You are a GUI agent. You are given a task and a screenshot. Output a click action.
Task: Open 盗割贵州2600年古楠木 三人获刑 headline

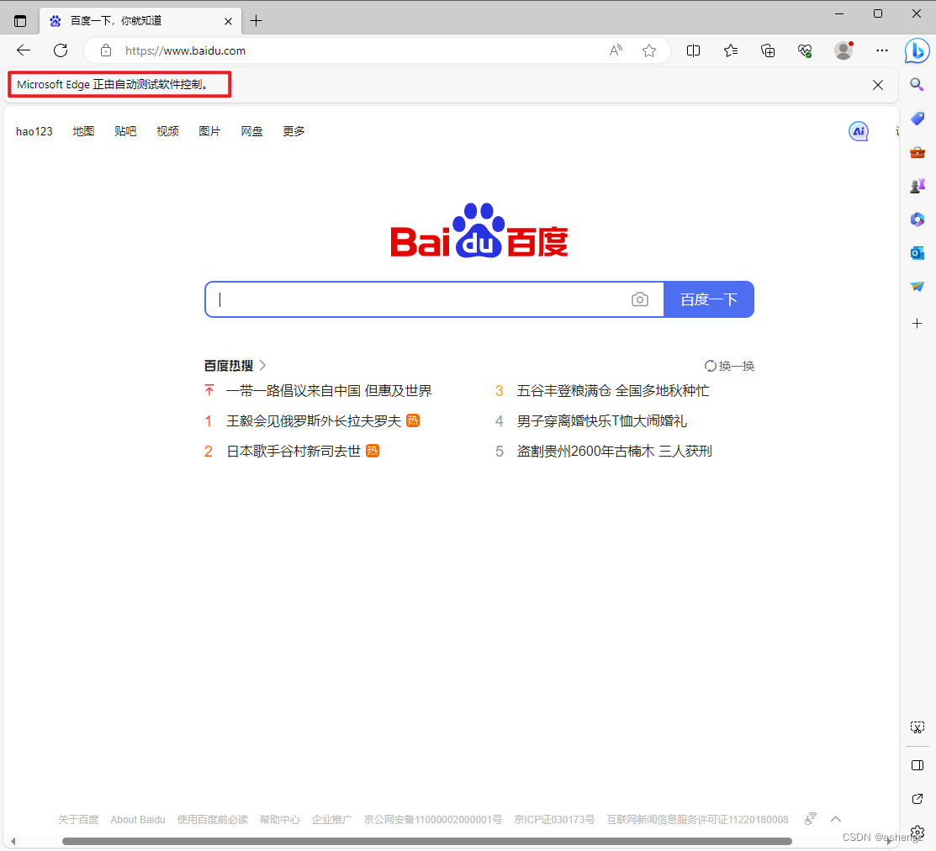click(x=614, y=452)
